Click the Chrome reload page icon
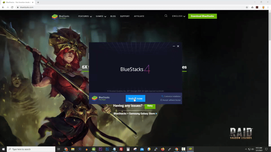Image resolution: width=271 pixels, height=152 pixels. click(x=12, y=7)
